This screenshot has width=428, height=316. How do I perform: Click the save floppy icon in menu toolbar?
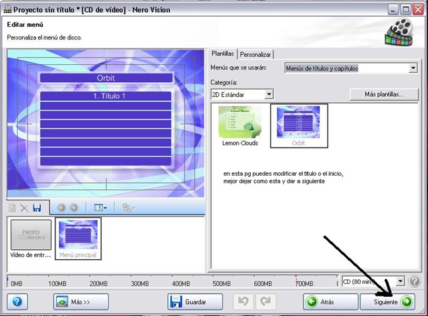click(37, 208)
